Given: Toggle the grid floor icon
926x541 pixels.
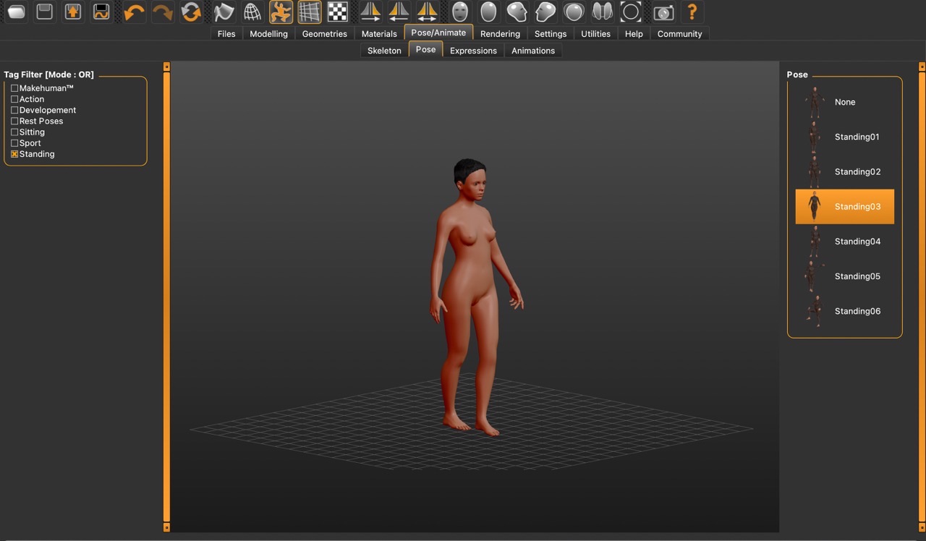Looking at the screenshot, I should pyautogui.click(x=310, y=12).
